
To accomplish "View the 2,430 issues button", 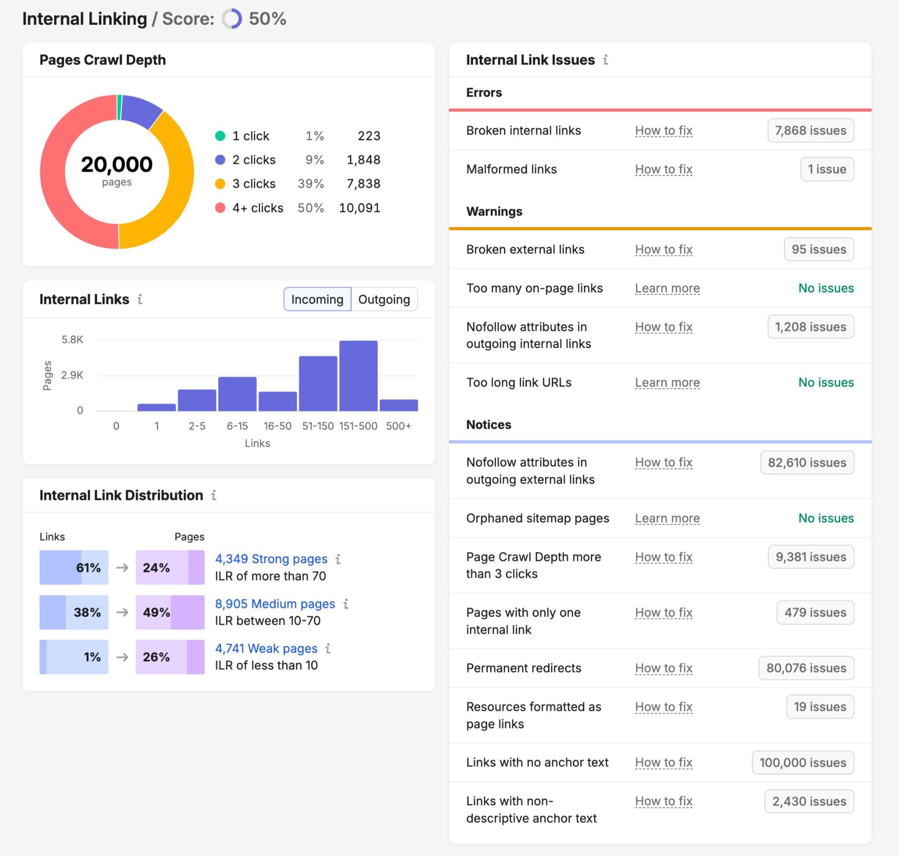I will (x=809, y=801).
